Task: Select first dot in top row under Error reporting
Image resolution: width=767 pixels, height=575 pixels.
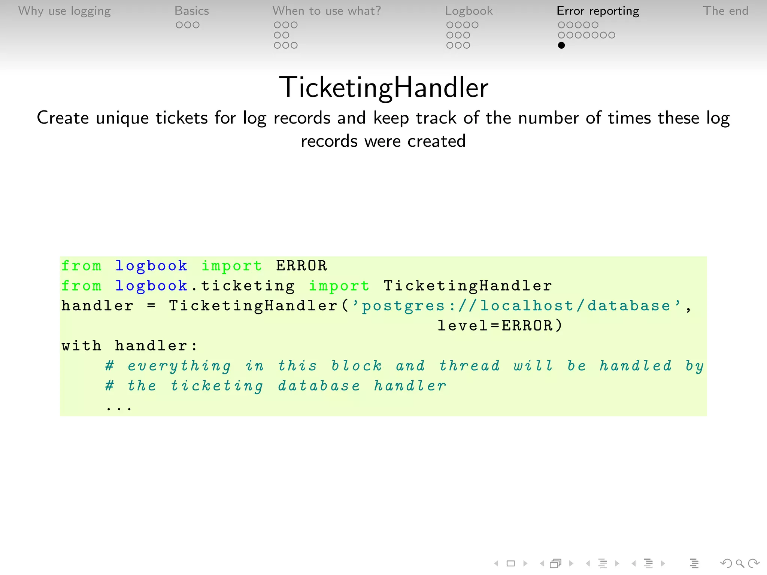Action: pyautogui.click(x=561, y=25)
